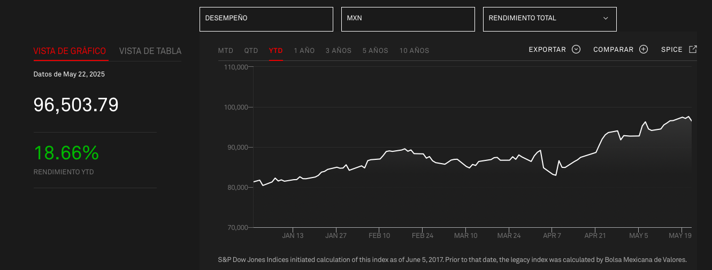Image resolution: width=712 pixels, height=270 pixels.
Task: Select the MTD time range
Action: (x=226, y=51)
